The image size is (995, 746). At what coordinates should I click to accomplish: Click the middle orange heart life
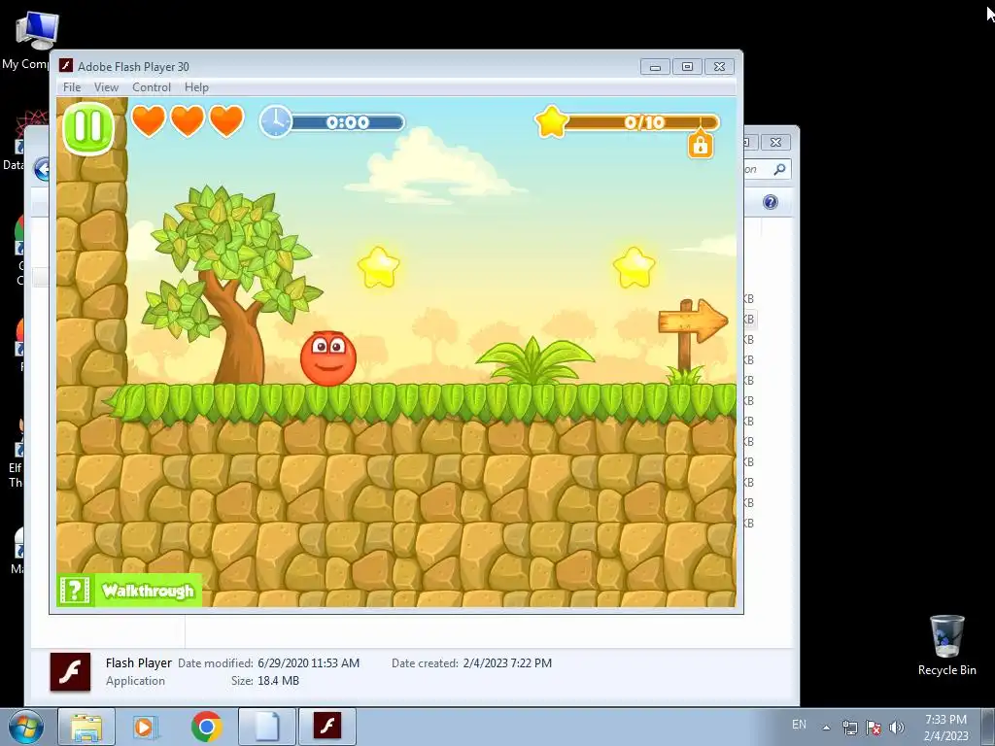[188, 120]
